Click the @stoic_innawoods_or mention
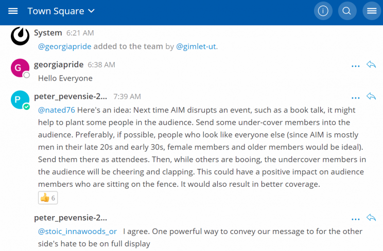The width and height of the screenshot is (383, 251). pyautogui.click(x=77, y=231)
